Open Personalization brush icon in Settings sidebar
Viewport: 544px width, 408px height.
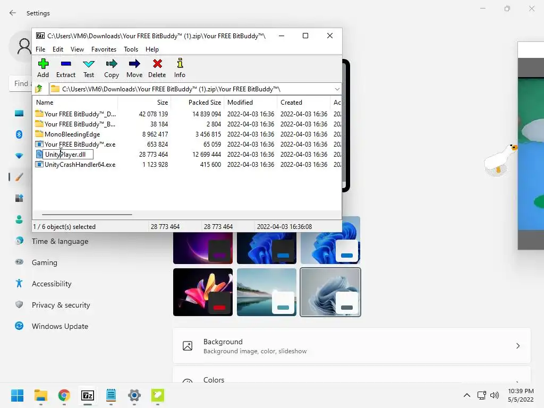[x=19, y=177]
